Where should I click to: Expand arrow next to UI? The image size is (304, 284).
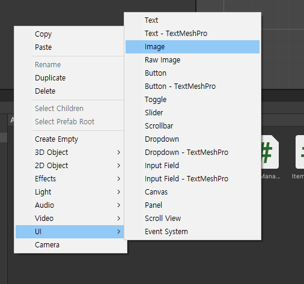click(x=119, y=232)
